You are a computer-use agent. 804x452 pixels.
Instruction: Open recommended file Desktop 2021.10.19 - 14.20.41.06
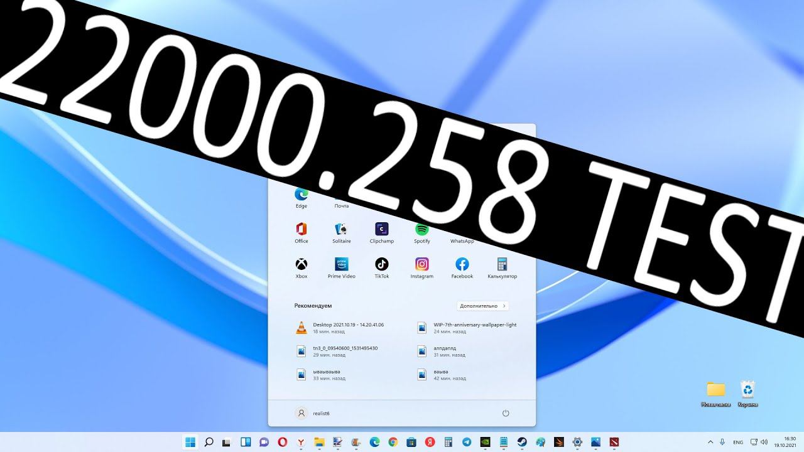click(340, 328)
